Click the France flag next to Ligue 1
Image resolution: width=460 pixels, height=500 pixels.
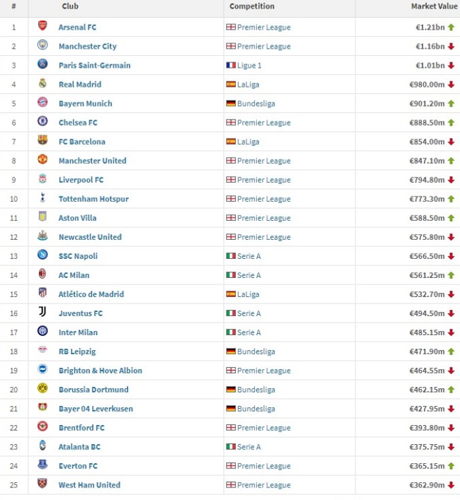pyautogui.click(x=231, y=65)
